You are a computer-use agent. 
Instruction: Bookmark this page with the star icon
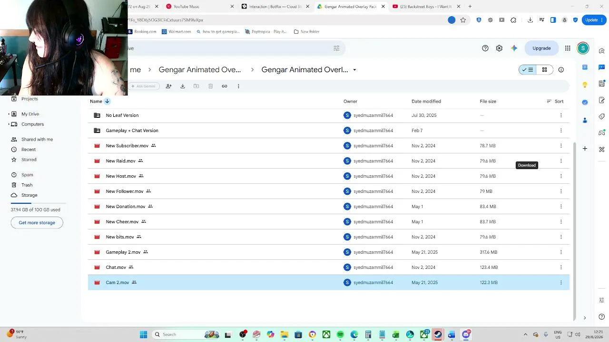pyautogui.click(x=463, y=20)
